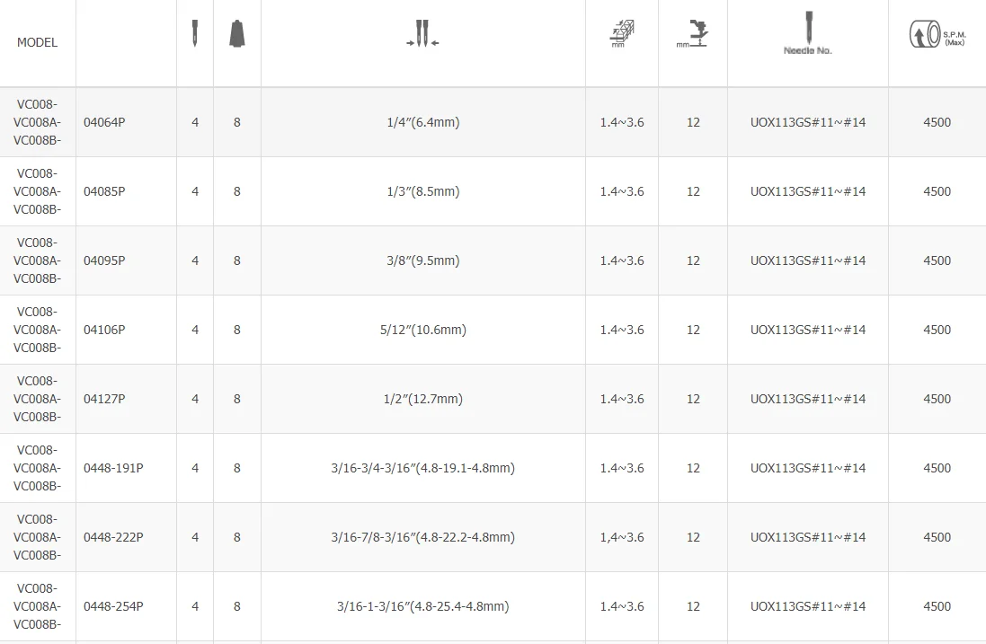Click the S.P.M. max speed icon
The image size is (986, 644).
point(937,34)
